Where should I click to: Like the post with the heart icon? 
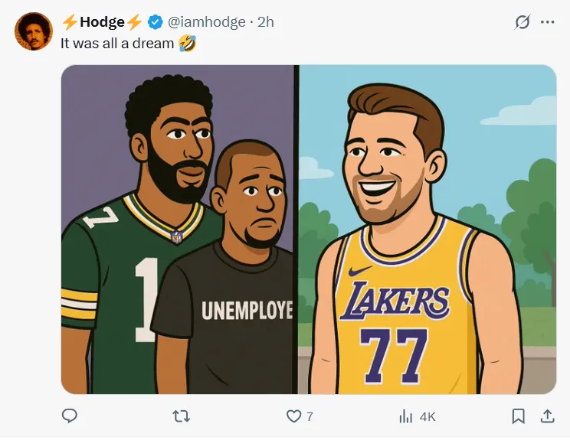point(293,416)
